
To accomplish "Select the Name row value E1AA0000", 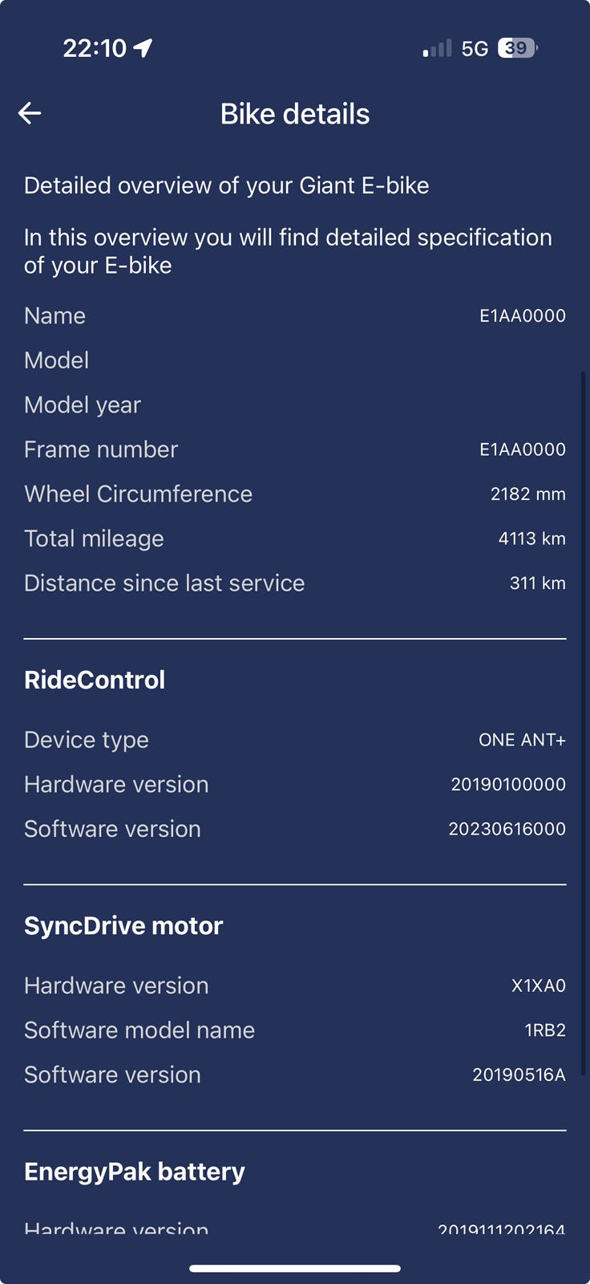I will pos(523,315).
